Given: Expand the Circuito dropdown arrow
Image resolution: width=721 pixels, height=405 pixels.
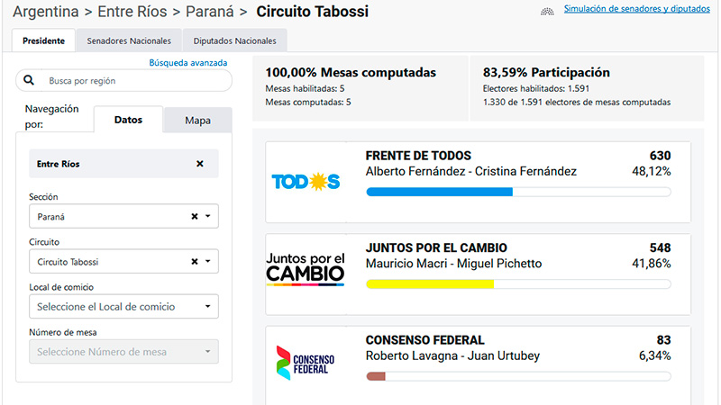Looking at the screenshot, I should (x=208, y=261).
